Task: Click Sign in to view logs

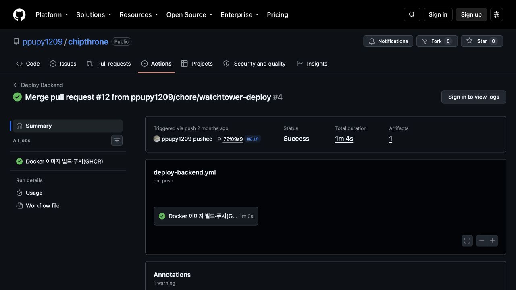Action: (x=474, y=97)
